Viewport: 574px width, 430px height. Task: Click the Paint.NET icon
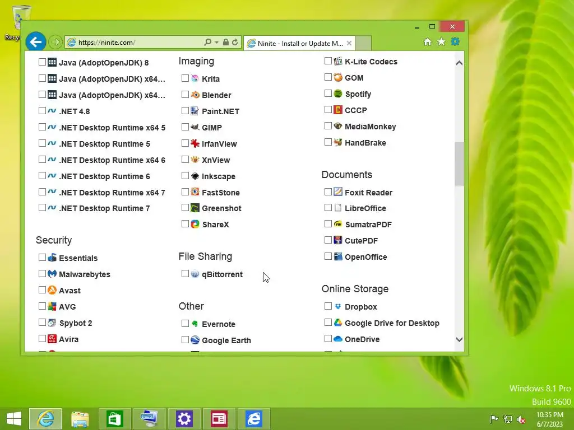[x=195, y=111]
